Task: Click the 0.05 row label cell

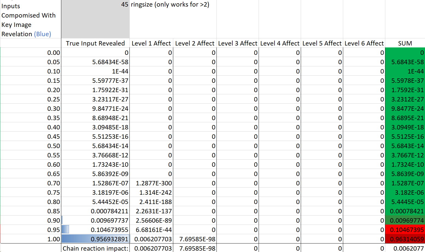Action: (31, 62)
